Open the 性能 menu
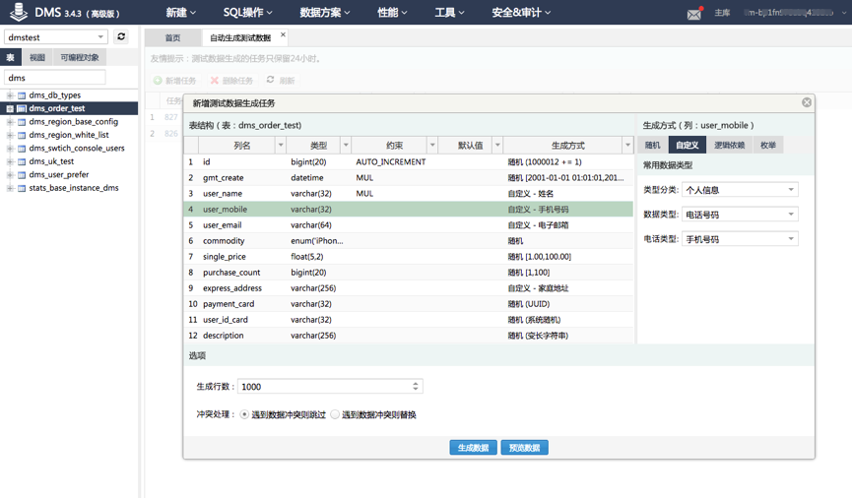The width and height of the screenshot is (852, 498). point(392,12)
